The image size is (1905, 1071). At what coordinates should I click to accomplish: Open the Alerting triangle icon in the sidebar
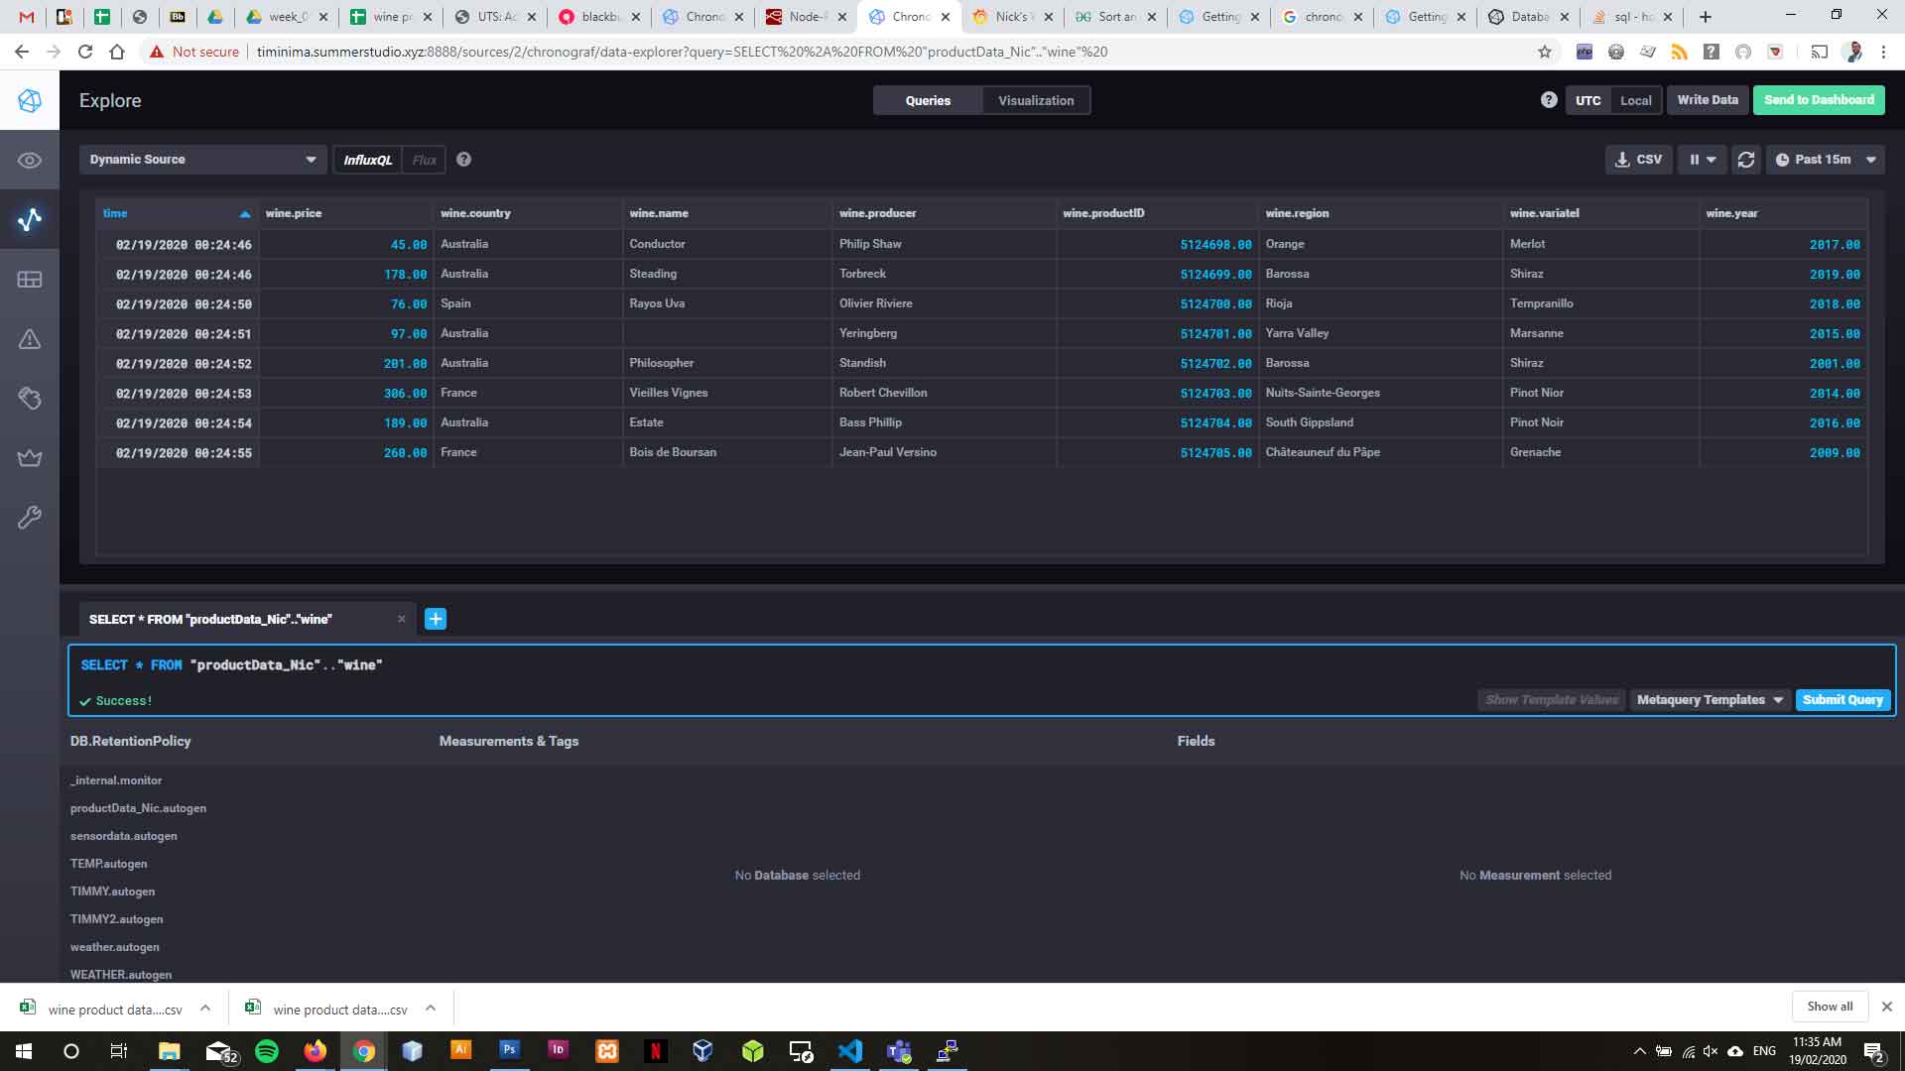pos(30,339)
